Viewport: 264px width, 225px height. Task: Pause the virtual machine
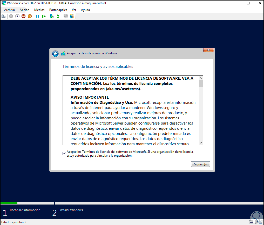tap(38, 16)
